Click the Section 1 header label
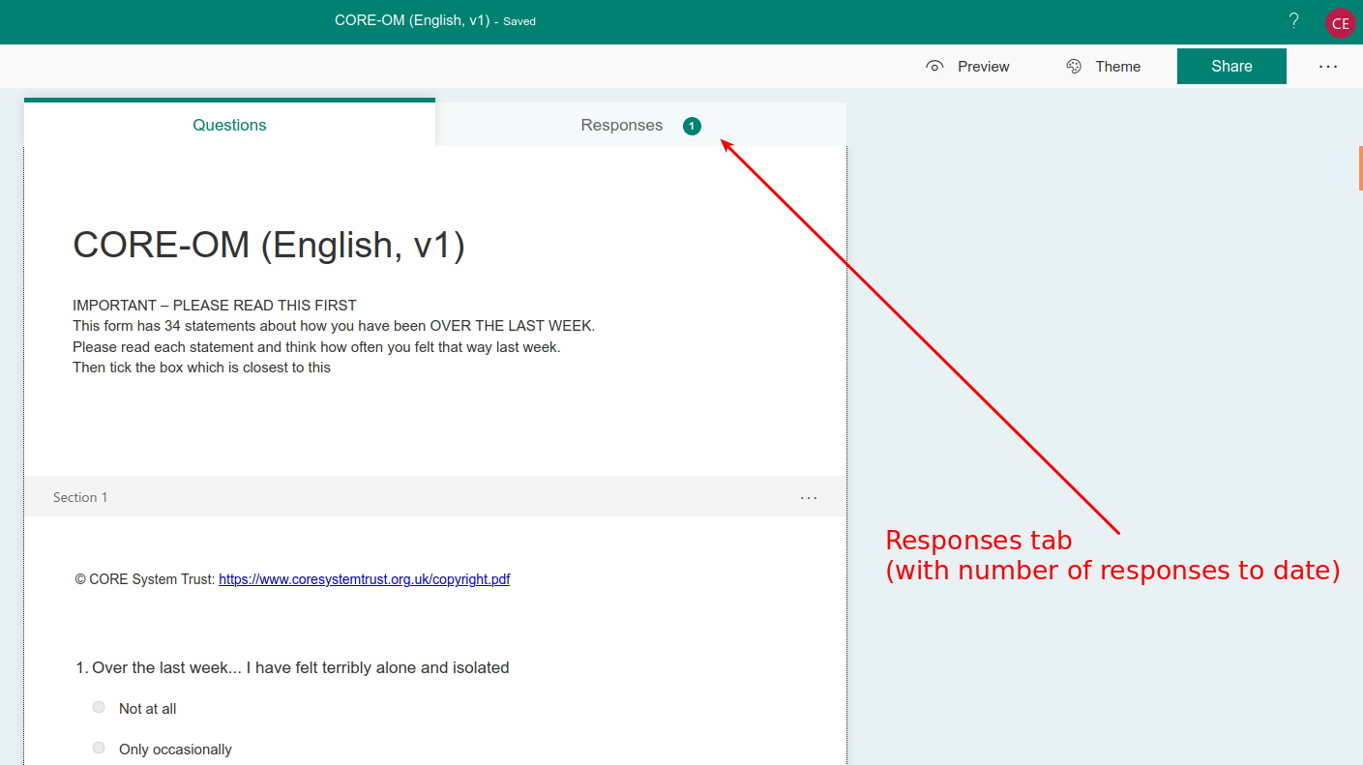The height and width of the screenshot is (765, 1363). (x=80, y=496)
